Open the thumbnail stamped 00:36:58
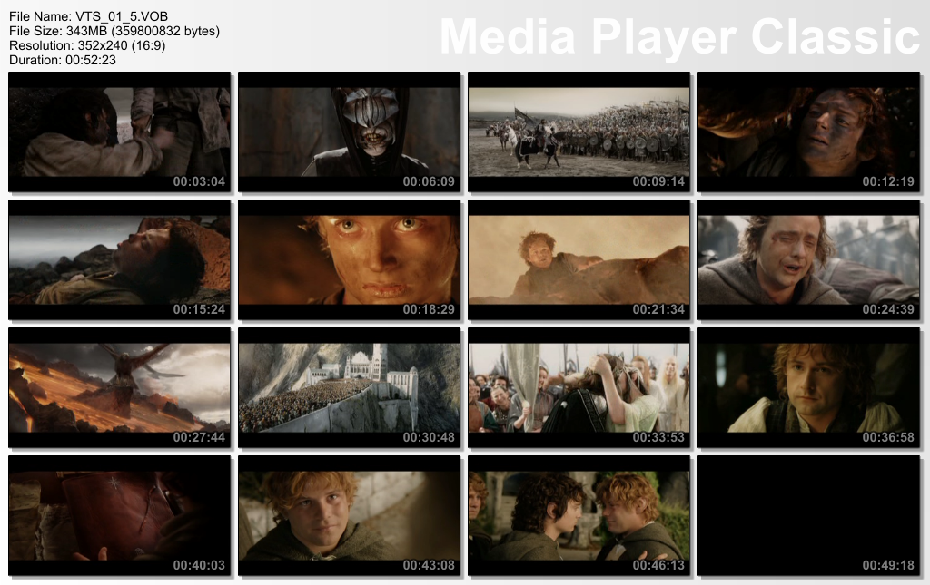This screenshot has height=585, width=930. [808, 388]
